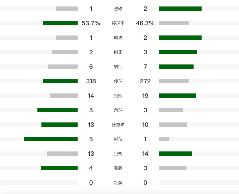Click the left green possession bar

click(60, 23)
